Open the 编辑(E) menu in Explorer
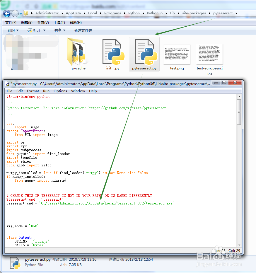 27,23
